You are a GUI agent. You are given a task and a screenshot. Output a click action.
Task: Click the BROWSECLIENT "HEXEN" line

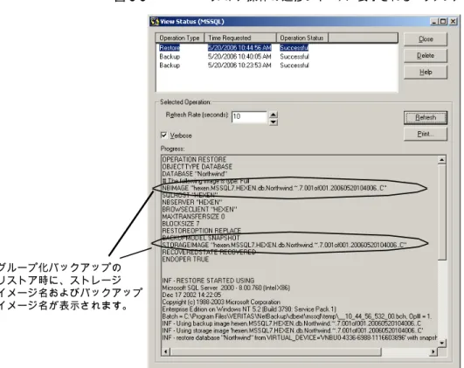click(200, 209)
